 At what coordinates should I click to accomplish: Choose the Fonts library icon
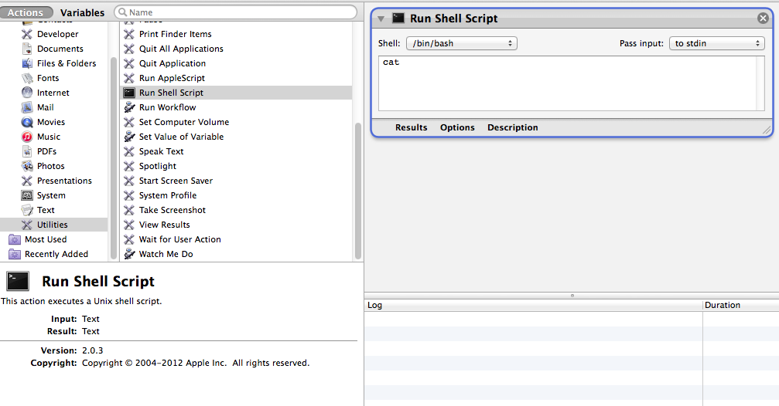27,78
